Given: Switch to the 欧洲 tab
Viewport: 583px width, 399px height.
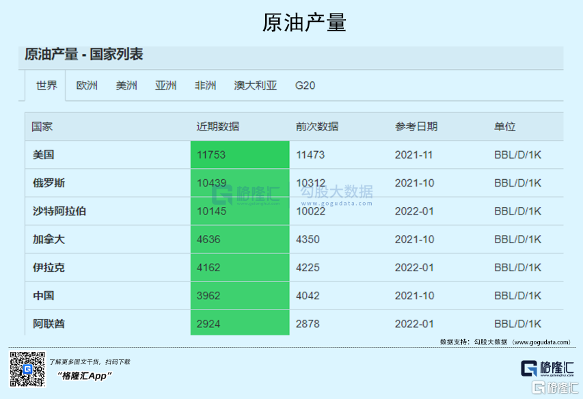Looking at the screenshot, I should tap(87, 86).
